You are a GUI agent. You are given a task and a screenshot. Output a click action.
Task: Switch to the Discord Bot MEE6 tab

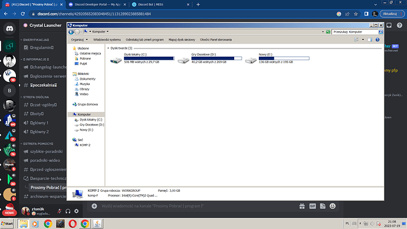[x=160, y=4]
